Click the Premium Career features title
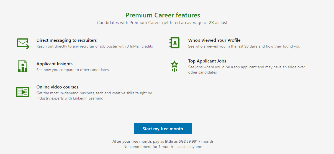 (163, 15)
